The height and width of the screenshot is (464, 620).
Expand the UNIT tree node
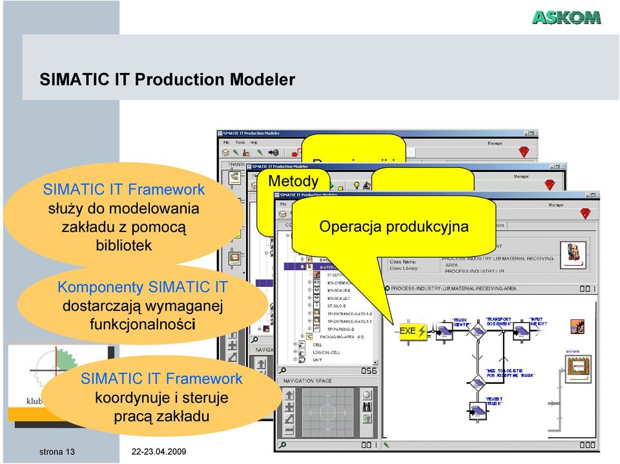click(x=295, y=359)
